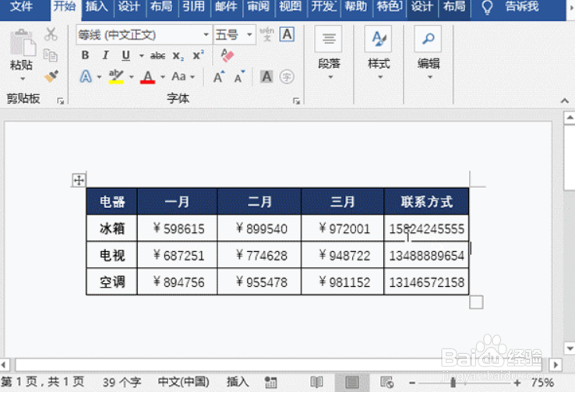Click the enclosed character 字 icon
Screen dimensions: 575x396
(x=287, y=76)
